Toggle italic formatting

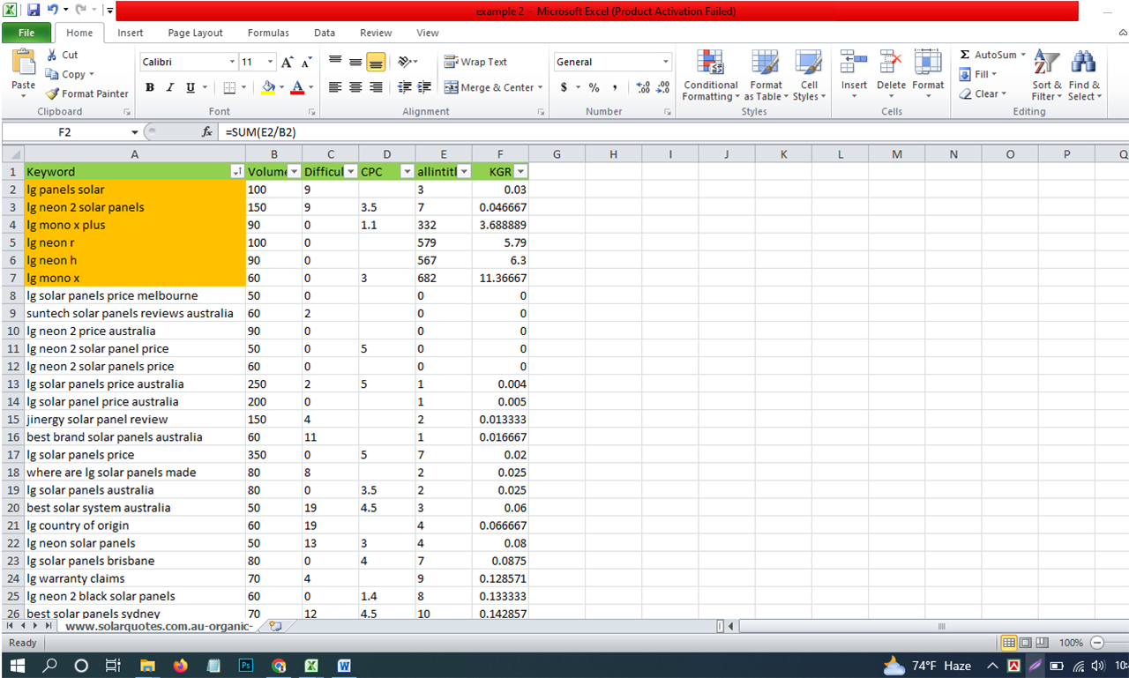(x=169, y=87)
